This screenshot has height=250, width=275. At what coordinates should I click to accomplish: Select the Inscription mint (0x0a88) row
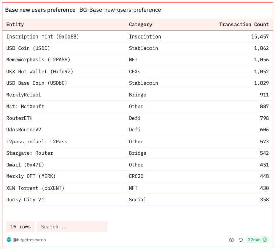coord(43,36)
